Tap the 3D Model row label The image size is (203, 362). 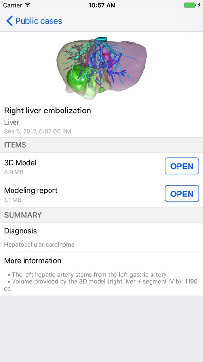(20, 163)
